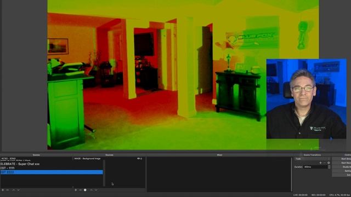This screenshot has height=197, width=351.
Task: Move the selected scene up in the Scenes list
Action: click(14, 190)
